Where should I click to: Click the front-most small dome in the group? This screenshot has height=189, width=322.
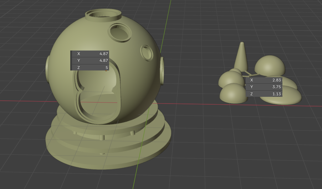(234, 93)
